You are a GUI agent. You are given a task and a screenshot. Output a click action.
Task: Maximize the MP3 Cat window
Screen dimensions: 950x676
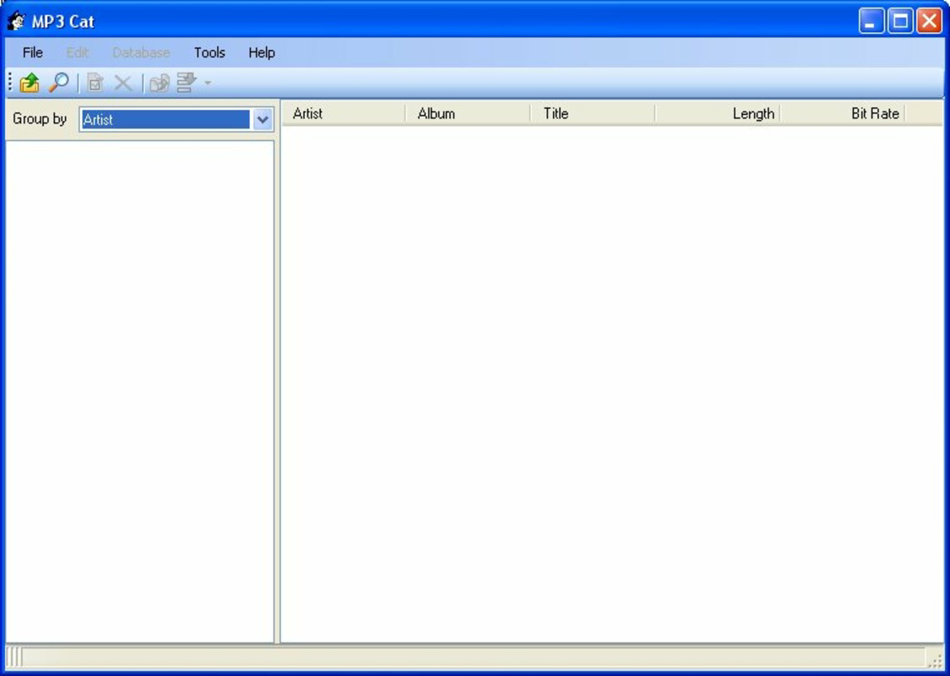tap(900, 21)
